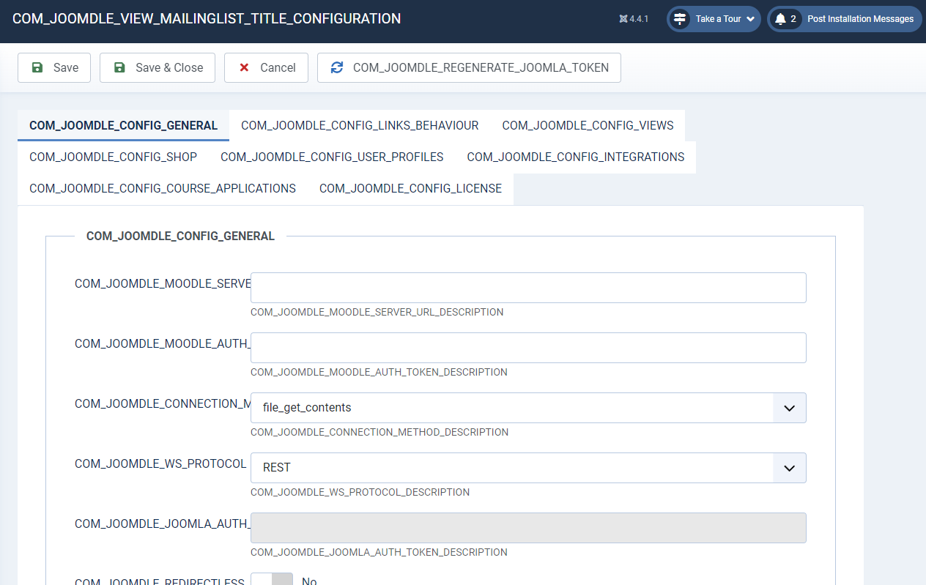Open COM_JOOMDLE_CONFIG_VIEWS tab

588,125
